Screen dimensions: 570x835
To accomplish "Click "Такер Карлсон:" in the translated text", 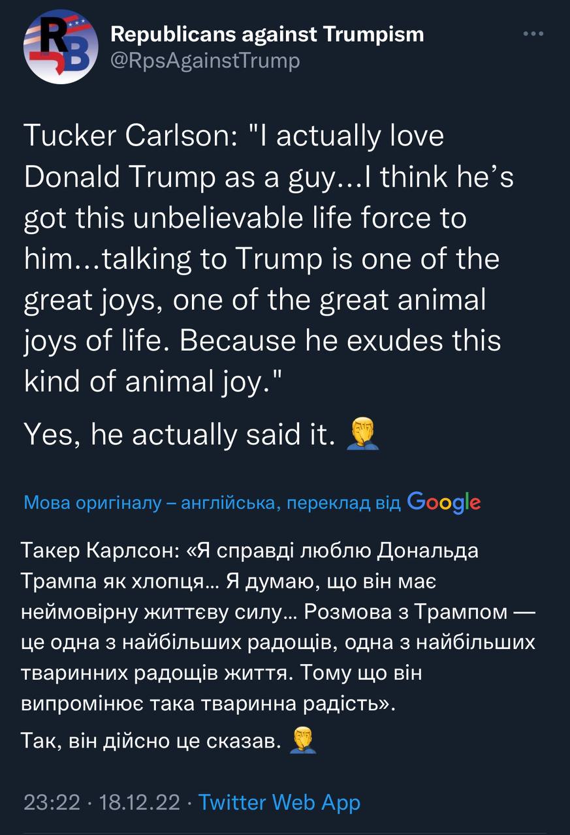I will (98, 551).
